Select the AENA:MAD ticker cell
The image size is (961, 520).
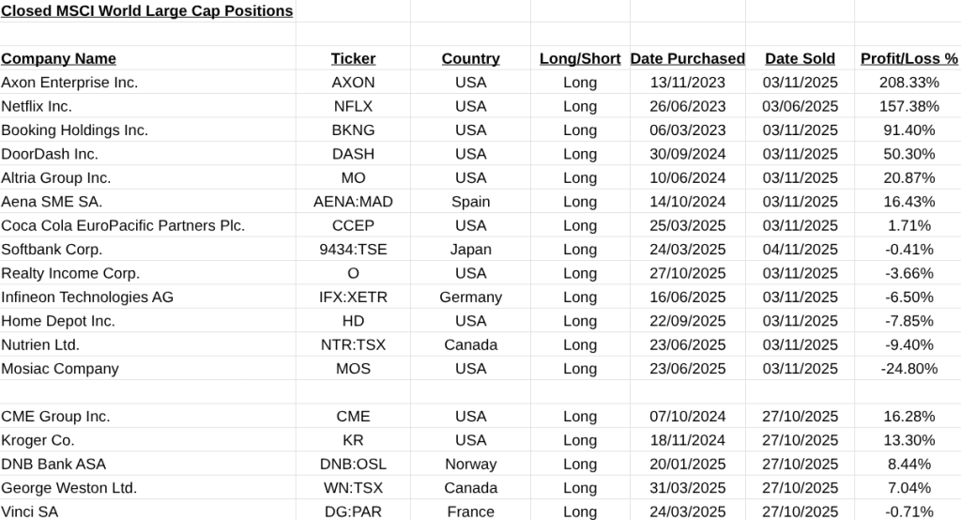click(x=353, y=202)
